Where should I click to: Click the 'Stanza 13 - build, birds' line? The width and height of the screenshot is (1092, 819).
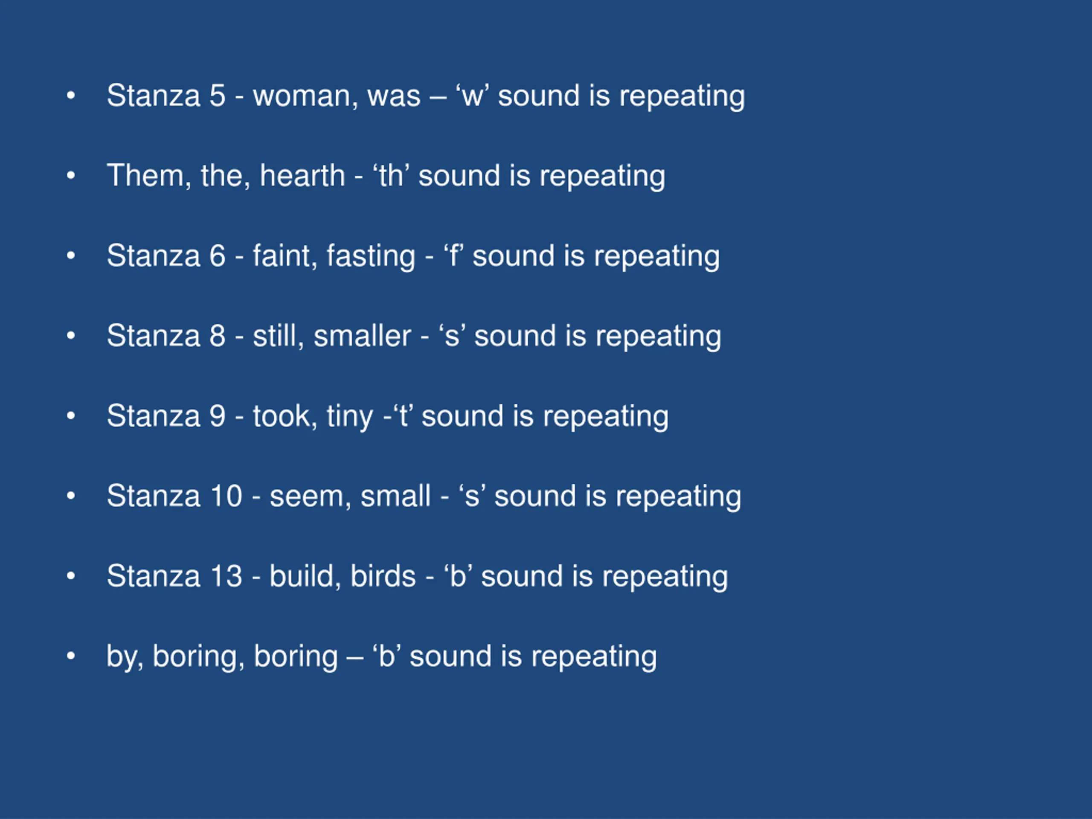417,576
